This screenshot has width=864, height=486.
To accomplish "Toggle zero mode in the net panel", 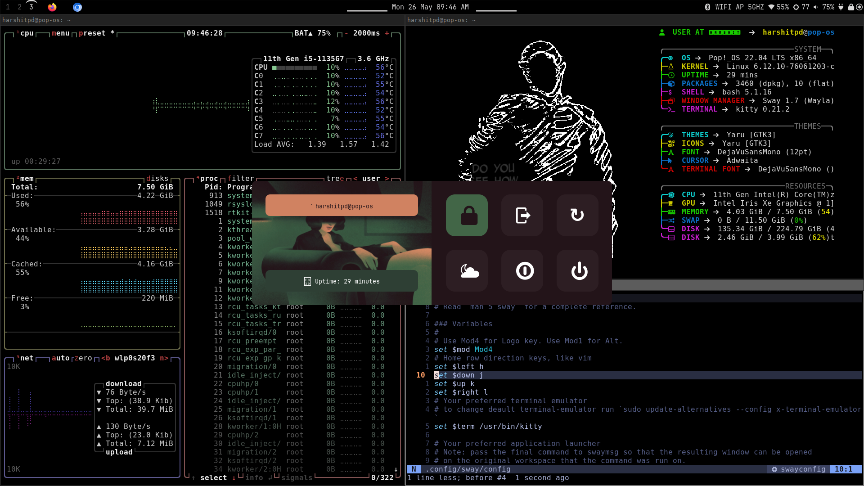I will point(83,358).
